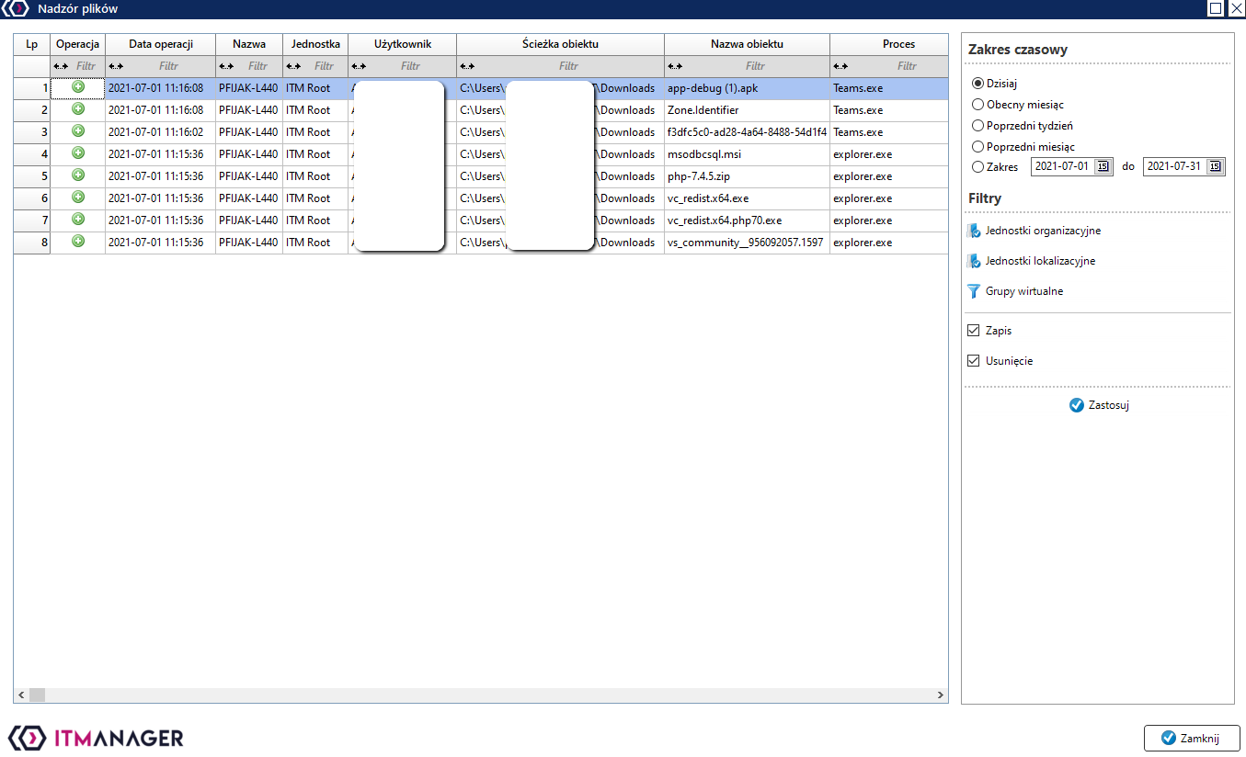This screenshot has width=1246, height=757.
Task: Open calendar picker for end date
Action: (x=1216, y=166)
